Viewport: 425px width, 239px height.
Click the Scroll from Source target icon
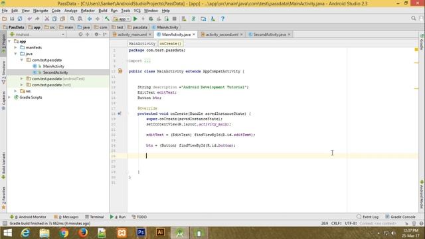[x=80, y=35]
